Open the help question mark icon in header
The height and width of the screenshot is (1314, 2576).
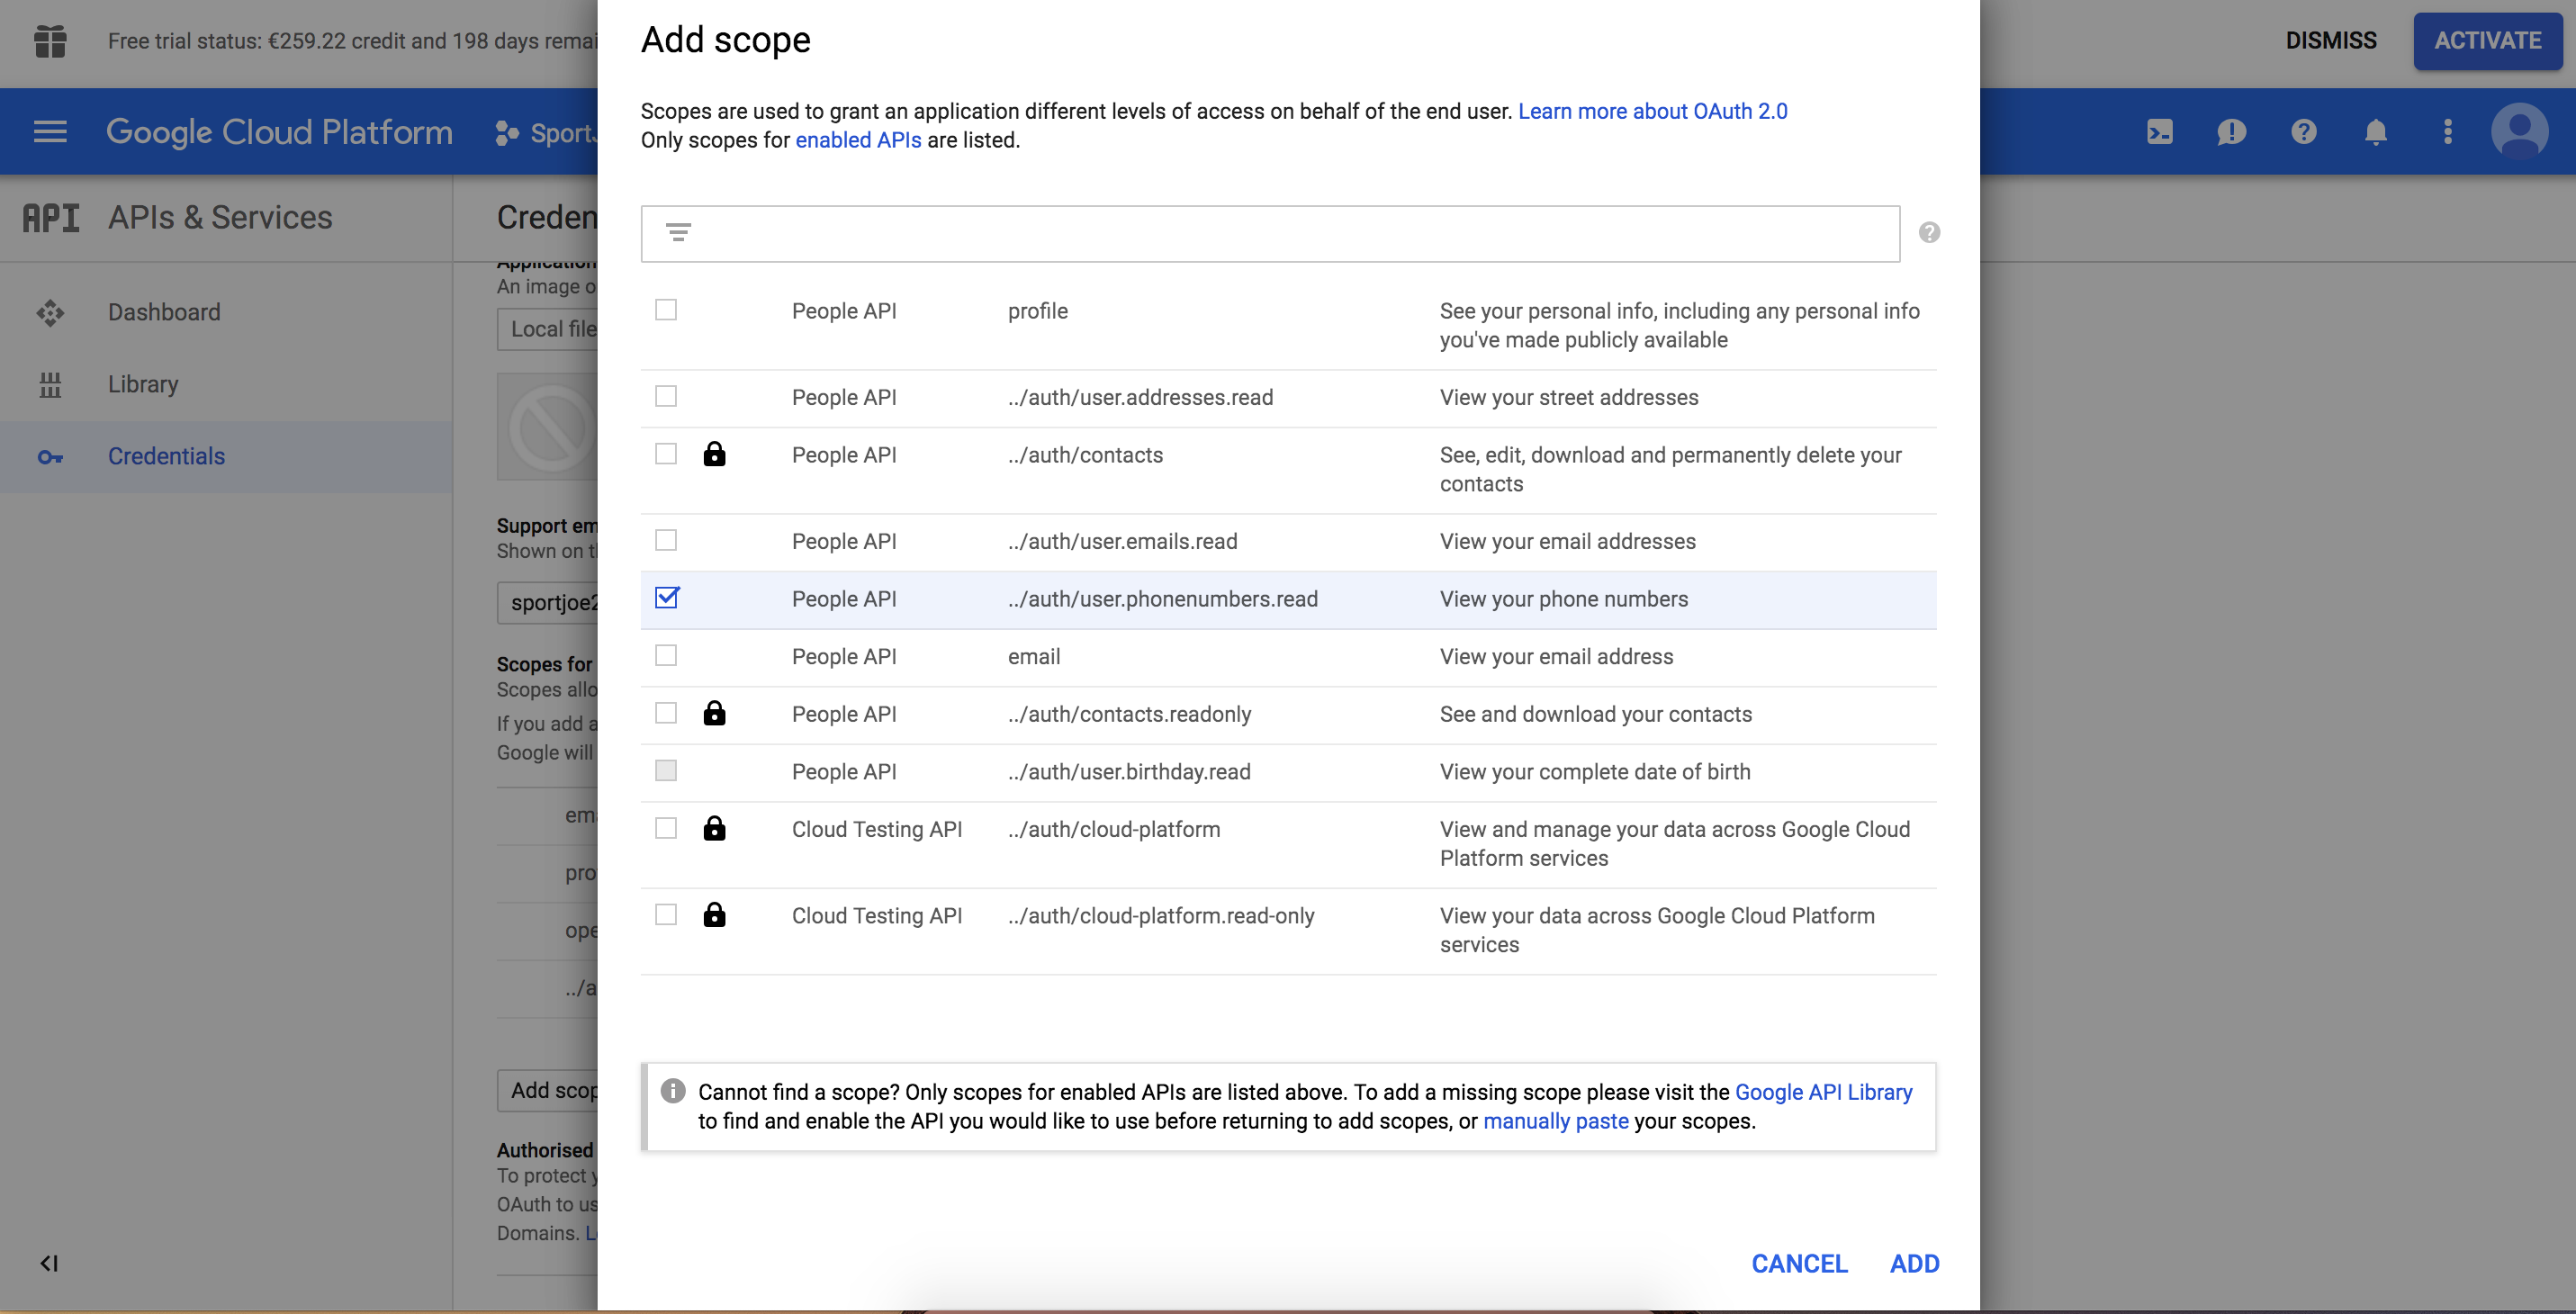click(2304, 132)
